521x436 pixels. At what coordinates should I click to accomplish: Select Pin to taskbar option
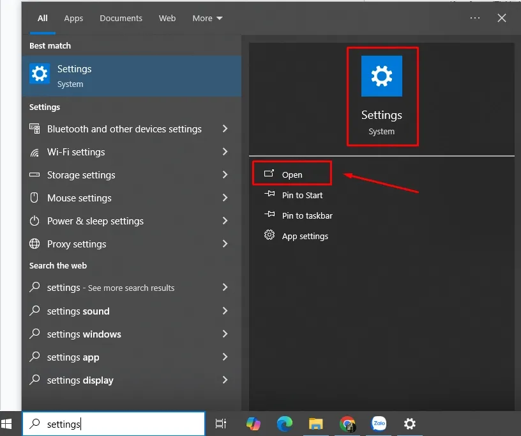[306, 215]
